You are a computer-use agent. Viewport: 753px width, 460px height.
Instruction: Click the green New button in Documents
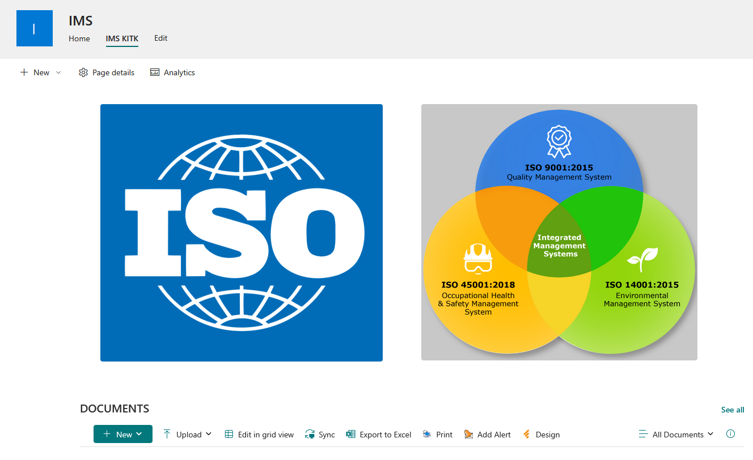(123, 434)
